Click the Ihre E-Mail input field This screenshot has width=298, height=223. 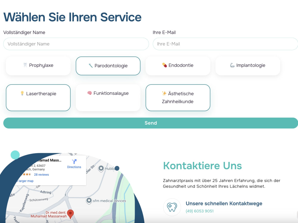pos(225,44)
